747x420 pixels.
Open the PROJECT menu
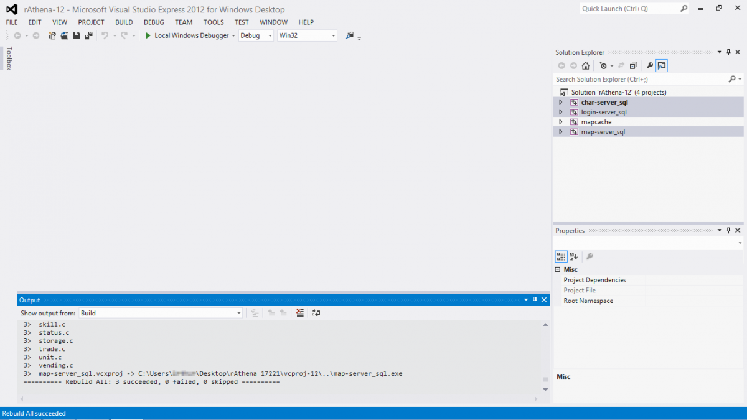(91, 22)
